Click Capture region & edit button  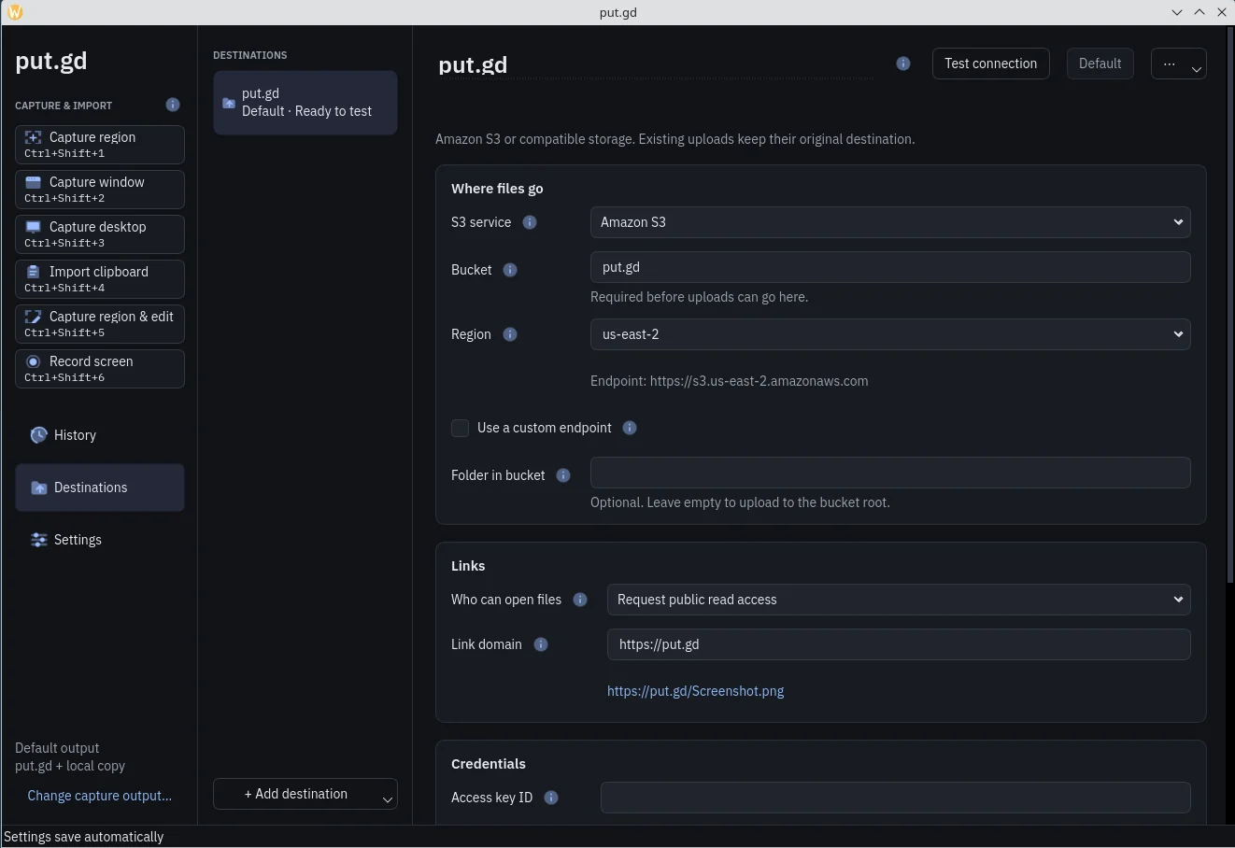click(x=100, y=324)
